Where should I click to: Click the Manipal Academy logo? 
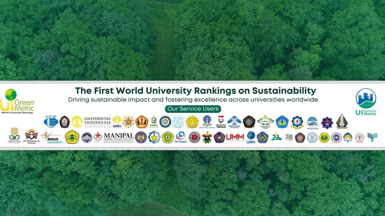119,137
